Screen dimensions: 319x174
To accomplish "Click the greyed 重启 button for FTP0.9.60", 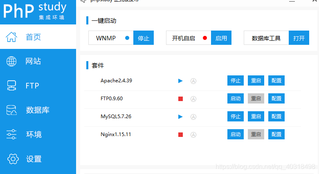I will tap(256, 99).
